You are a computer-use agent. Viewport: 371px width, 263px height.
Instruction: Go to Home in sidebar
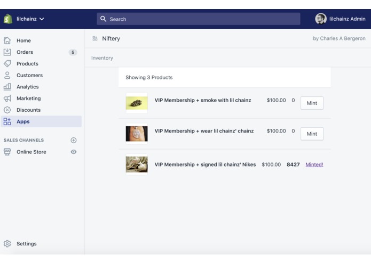23,40
